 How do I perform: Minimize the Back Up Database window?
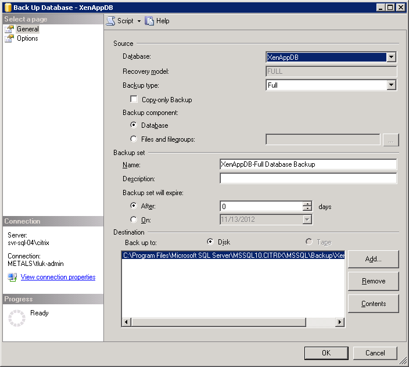(x=381, y=8)
